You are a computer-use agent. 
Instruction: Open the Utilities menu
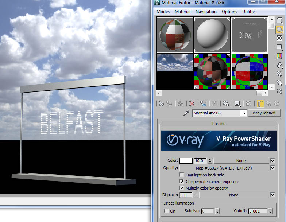(249, 12)
